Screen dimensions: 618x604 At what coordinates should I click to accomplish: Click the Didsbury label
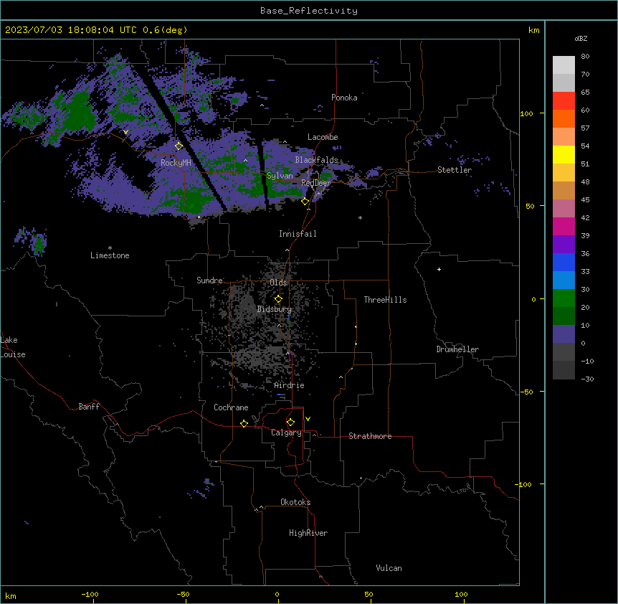275,309
